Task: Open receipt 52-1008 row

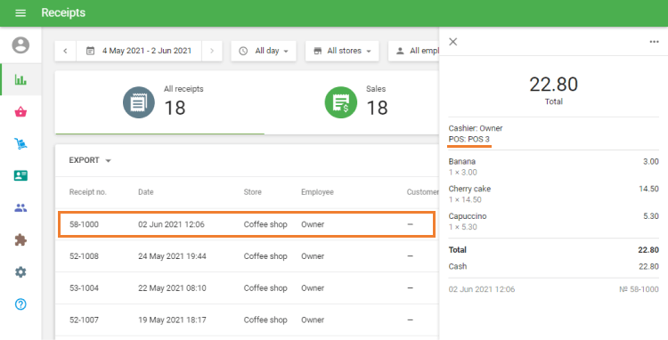Action: (x=247, y=256)
